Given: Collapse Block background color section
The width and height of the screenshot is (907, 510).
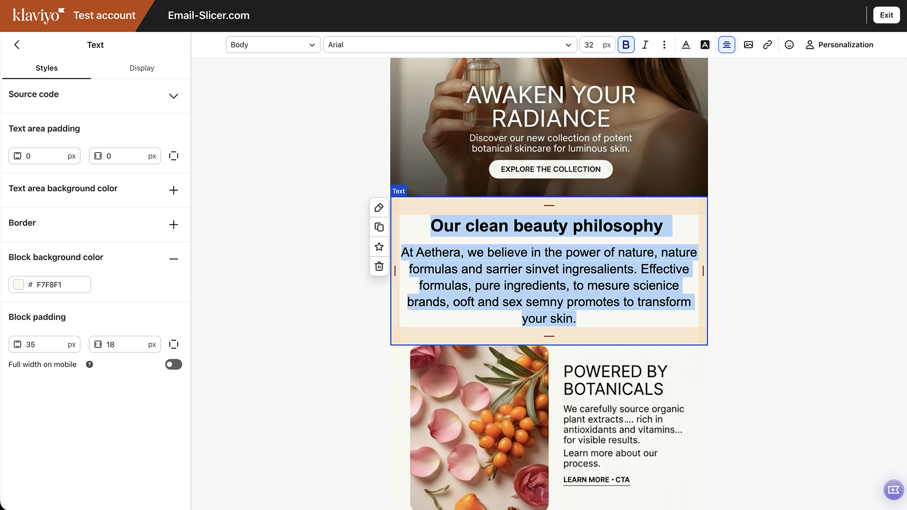Looking at the screenshot, I should click(174, 259).
